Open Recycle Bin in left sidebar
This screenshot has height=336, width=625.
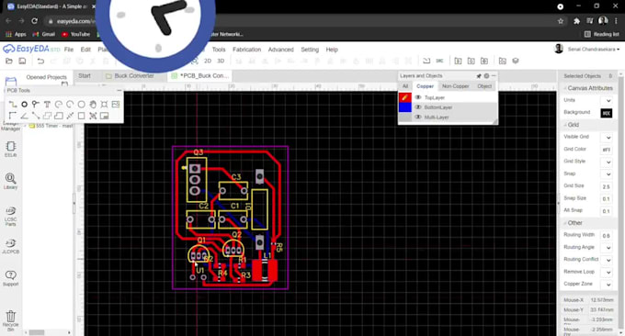point(11,320)
